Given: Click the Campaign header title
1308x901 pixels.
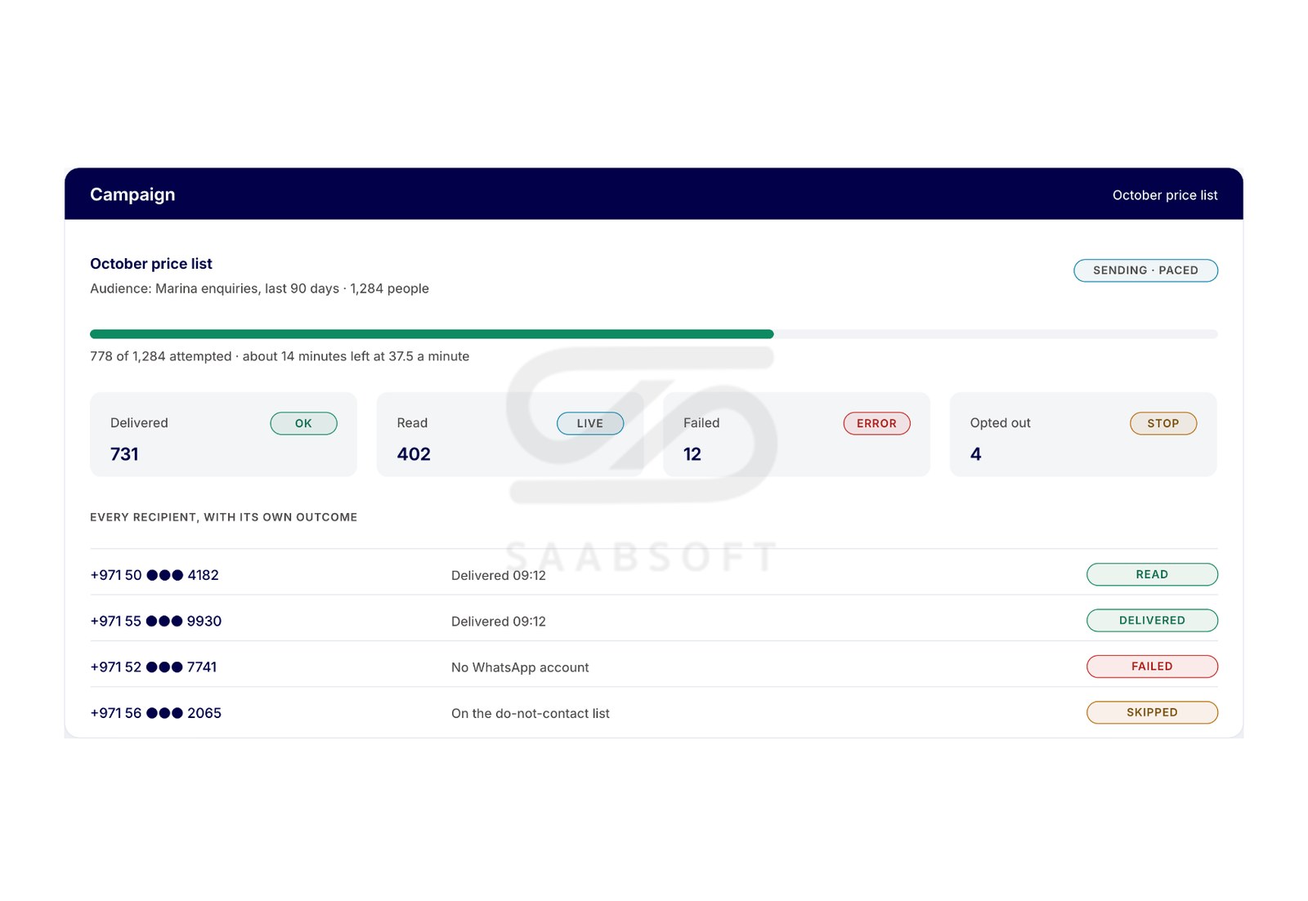Looking at the screenshot, I should click(132, 194).
